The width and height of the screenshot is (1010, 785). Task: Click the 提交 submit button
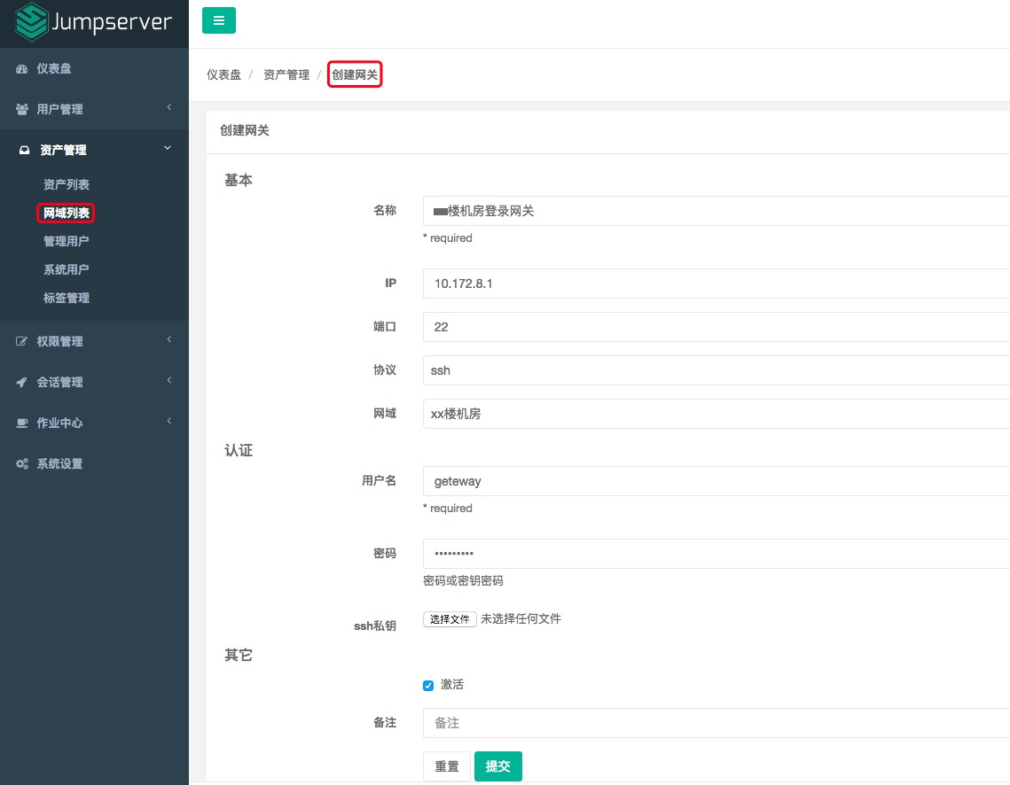tap(498, 766)
